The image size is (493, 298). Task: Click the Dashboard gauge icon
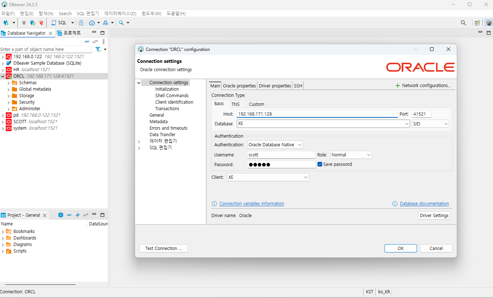(x=92, y=23)
